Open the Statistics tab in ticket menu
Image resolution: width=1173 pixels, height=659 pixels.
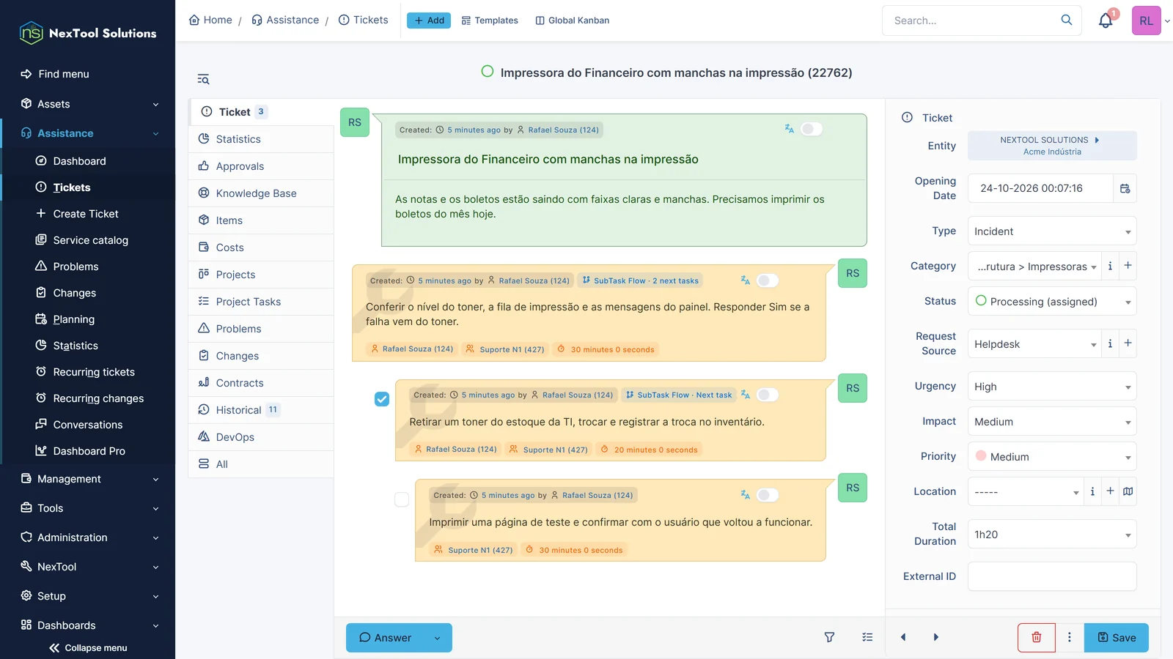262,139
